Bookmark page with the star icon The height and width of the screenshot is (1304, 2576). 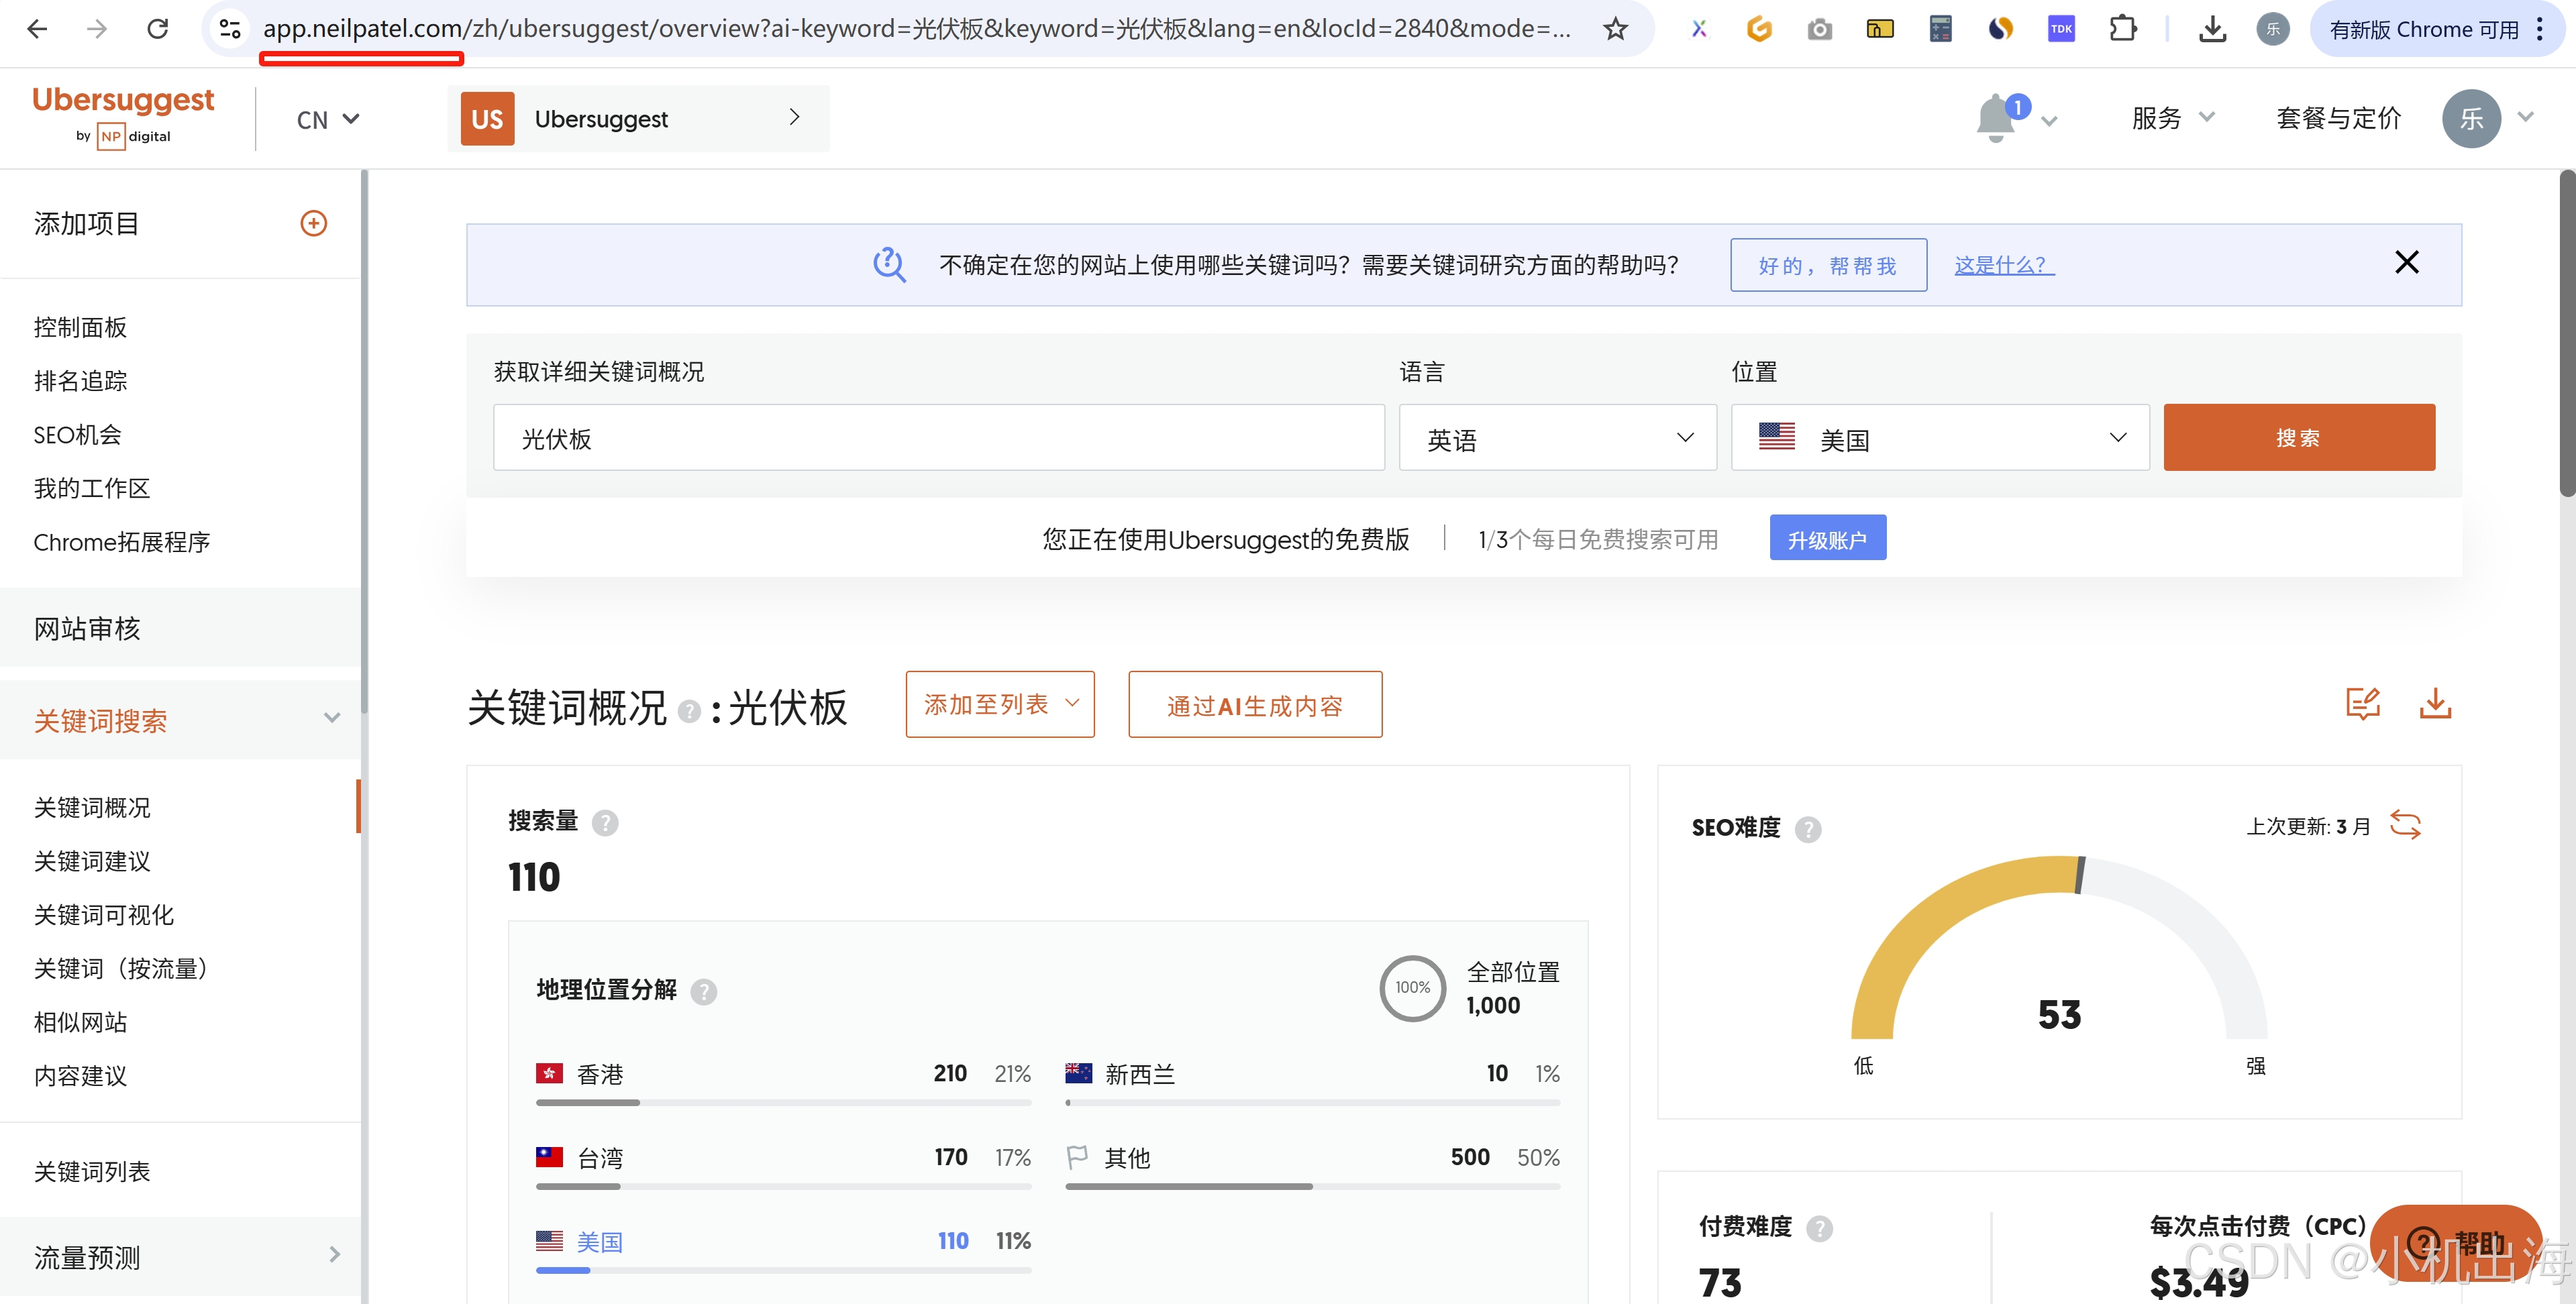(1615, 29)
